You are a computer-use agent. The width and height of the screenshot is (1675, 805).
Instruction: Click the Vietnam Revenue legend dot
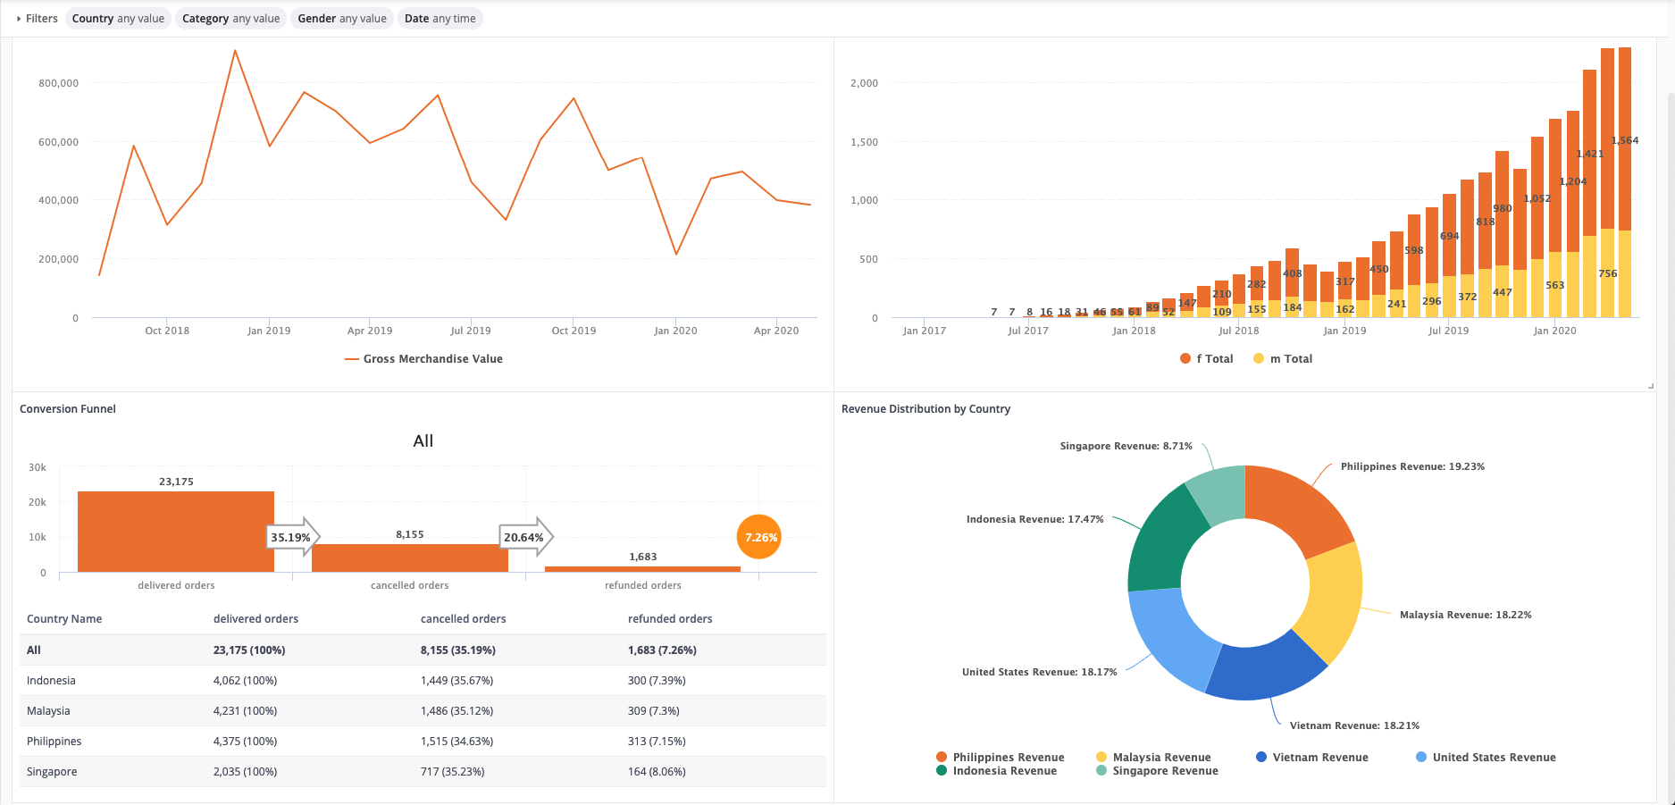(1261, 757)
